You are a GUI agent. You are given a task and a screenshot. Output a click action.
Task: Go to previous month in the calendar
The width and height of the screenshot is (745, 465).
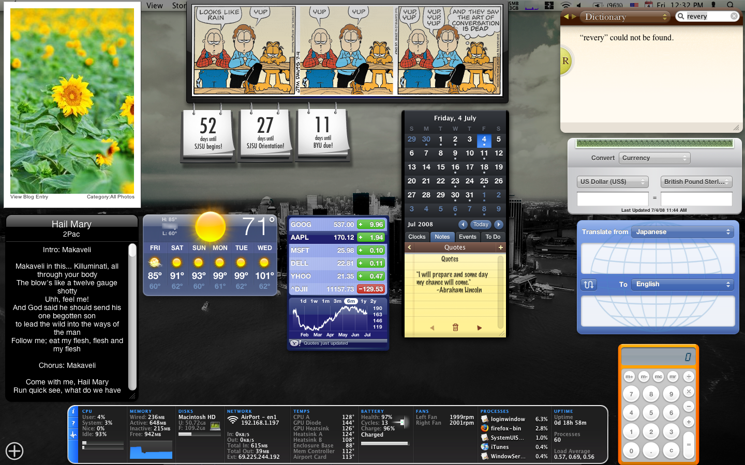click(x=463, y=224)
